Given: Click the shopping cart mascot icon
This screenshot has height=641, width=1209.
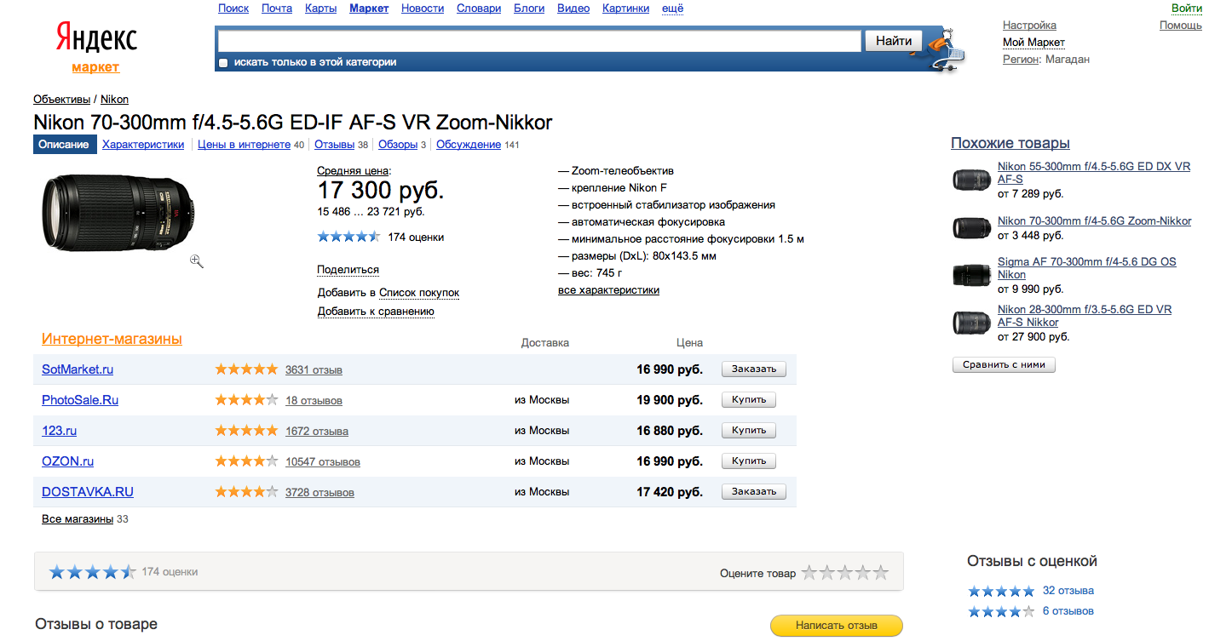Looking at the screenshot, I should tap(946, 50).
